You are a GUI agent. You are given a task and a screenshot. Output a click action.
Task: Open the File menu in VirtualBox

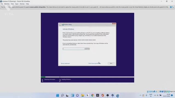coord(2,4)
